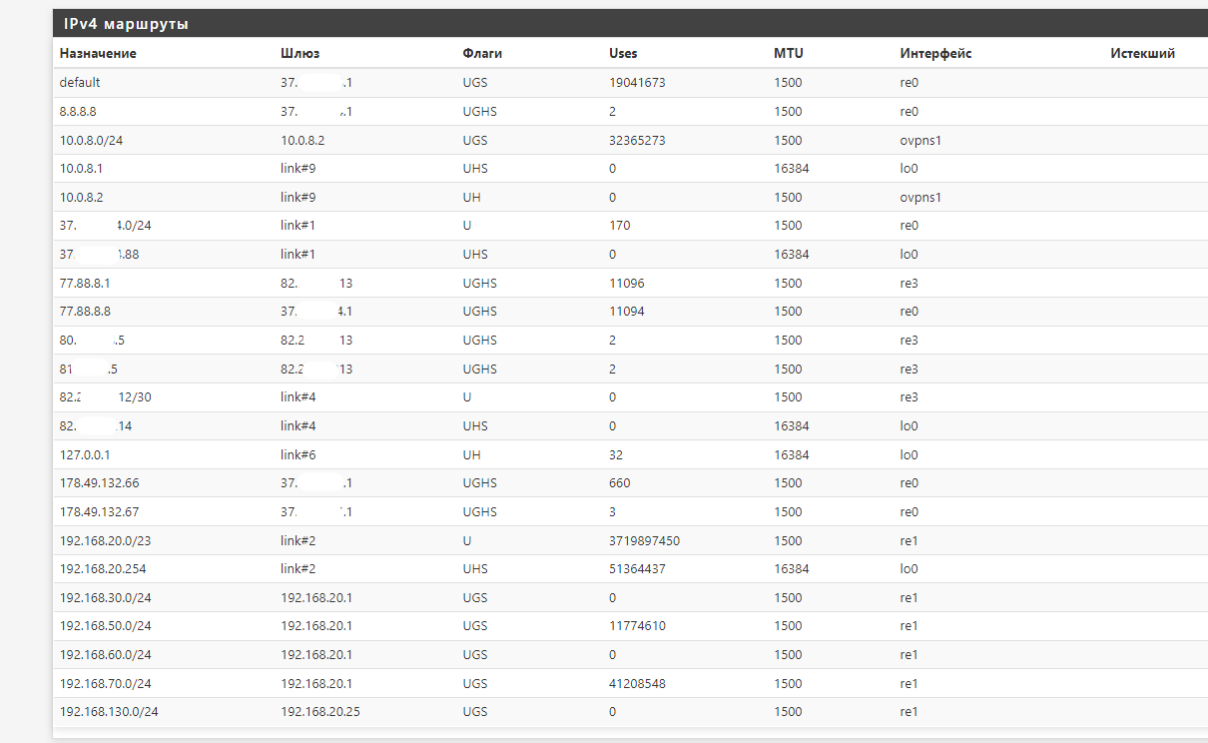1208x743 pixels.
Task: Click the 192.168.20.254 destination cell
Action: (x=103, y=569)
